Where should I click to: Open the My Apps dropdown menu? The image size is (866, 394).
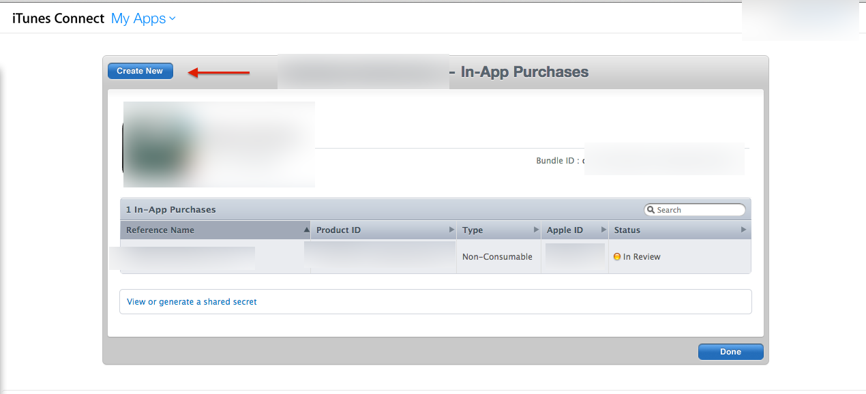(143, 18)
